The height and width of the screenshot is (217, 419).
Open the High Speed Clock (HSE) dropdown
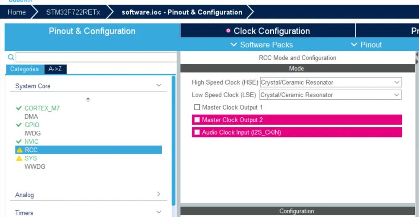331,82
